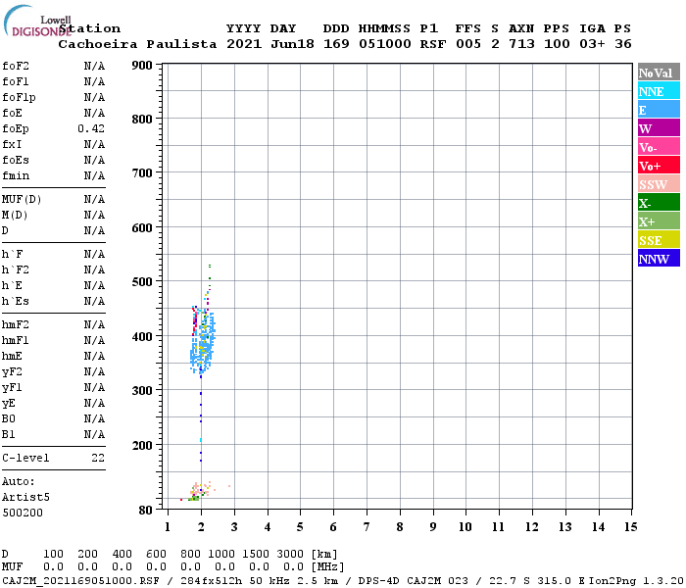Click the foE parameter label
686x588 pixels.
12,114
